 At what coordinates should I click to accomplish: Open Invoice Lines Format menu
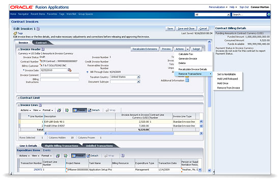(48, 110)
